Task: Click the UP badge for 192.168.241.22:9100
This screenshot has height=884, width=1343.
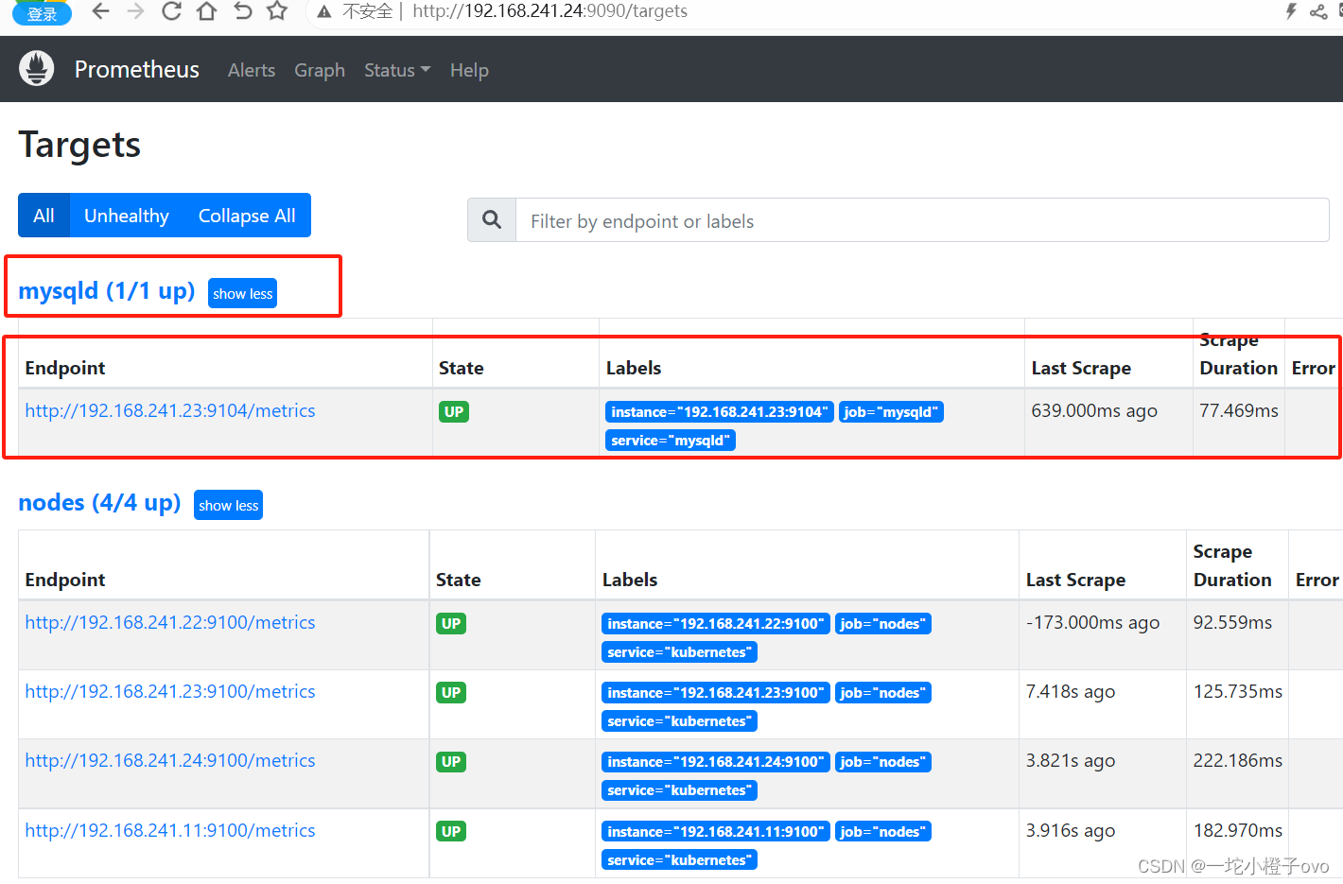Action: [451, 623]
